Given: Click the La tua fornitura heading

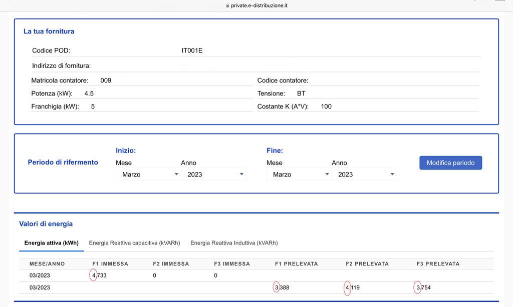Looking at the screenshot, I should [49, 31].
